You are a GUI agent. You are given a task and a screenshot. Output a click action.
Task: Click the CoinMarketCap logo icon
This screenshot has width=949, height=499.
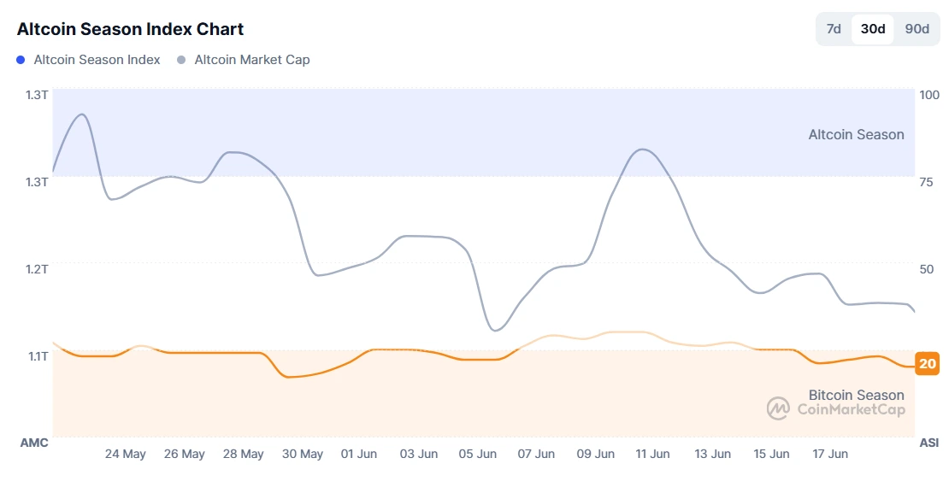pyautogui.click(x=778, y=408)
